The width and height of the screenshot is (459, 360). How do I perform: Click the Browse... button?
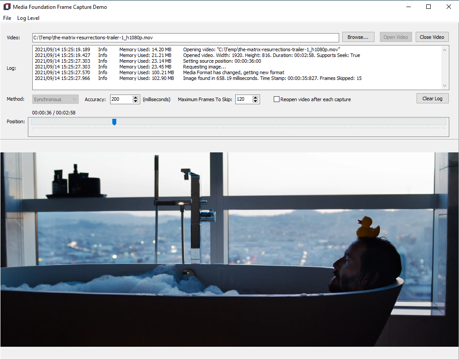358,37
